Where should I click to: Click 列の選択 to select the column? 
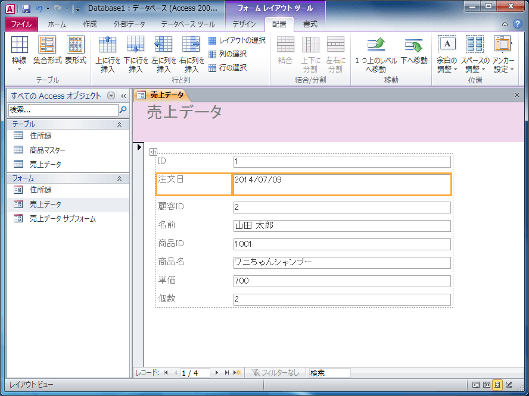tap(228, 54)
